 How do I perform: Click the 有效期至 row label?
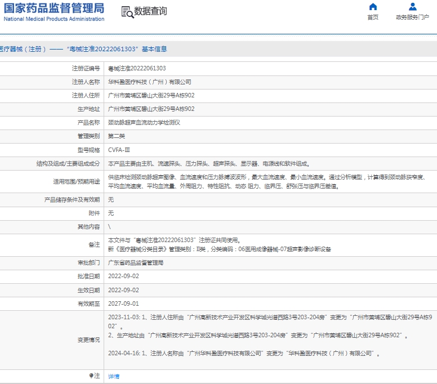[x=88, y=303]
